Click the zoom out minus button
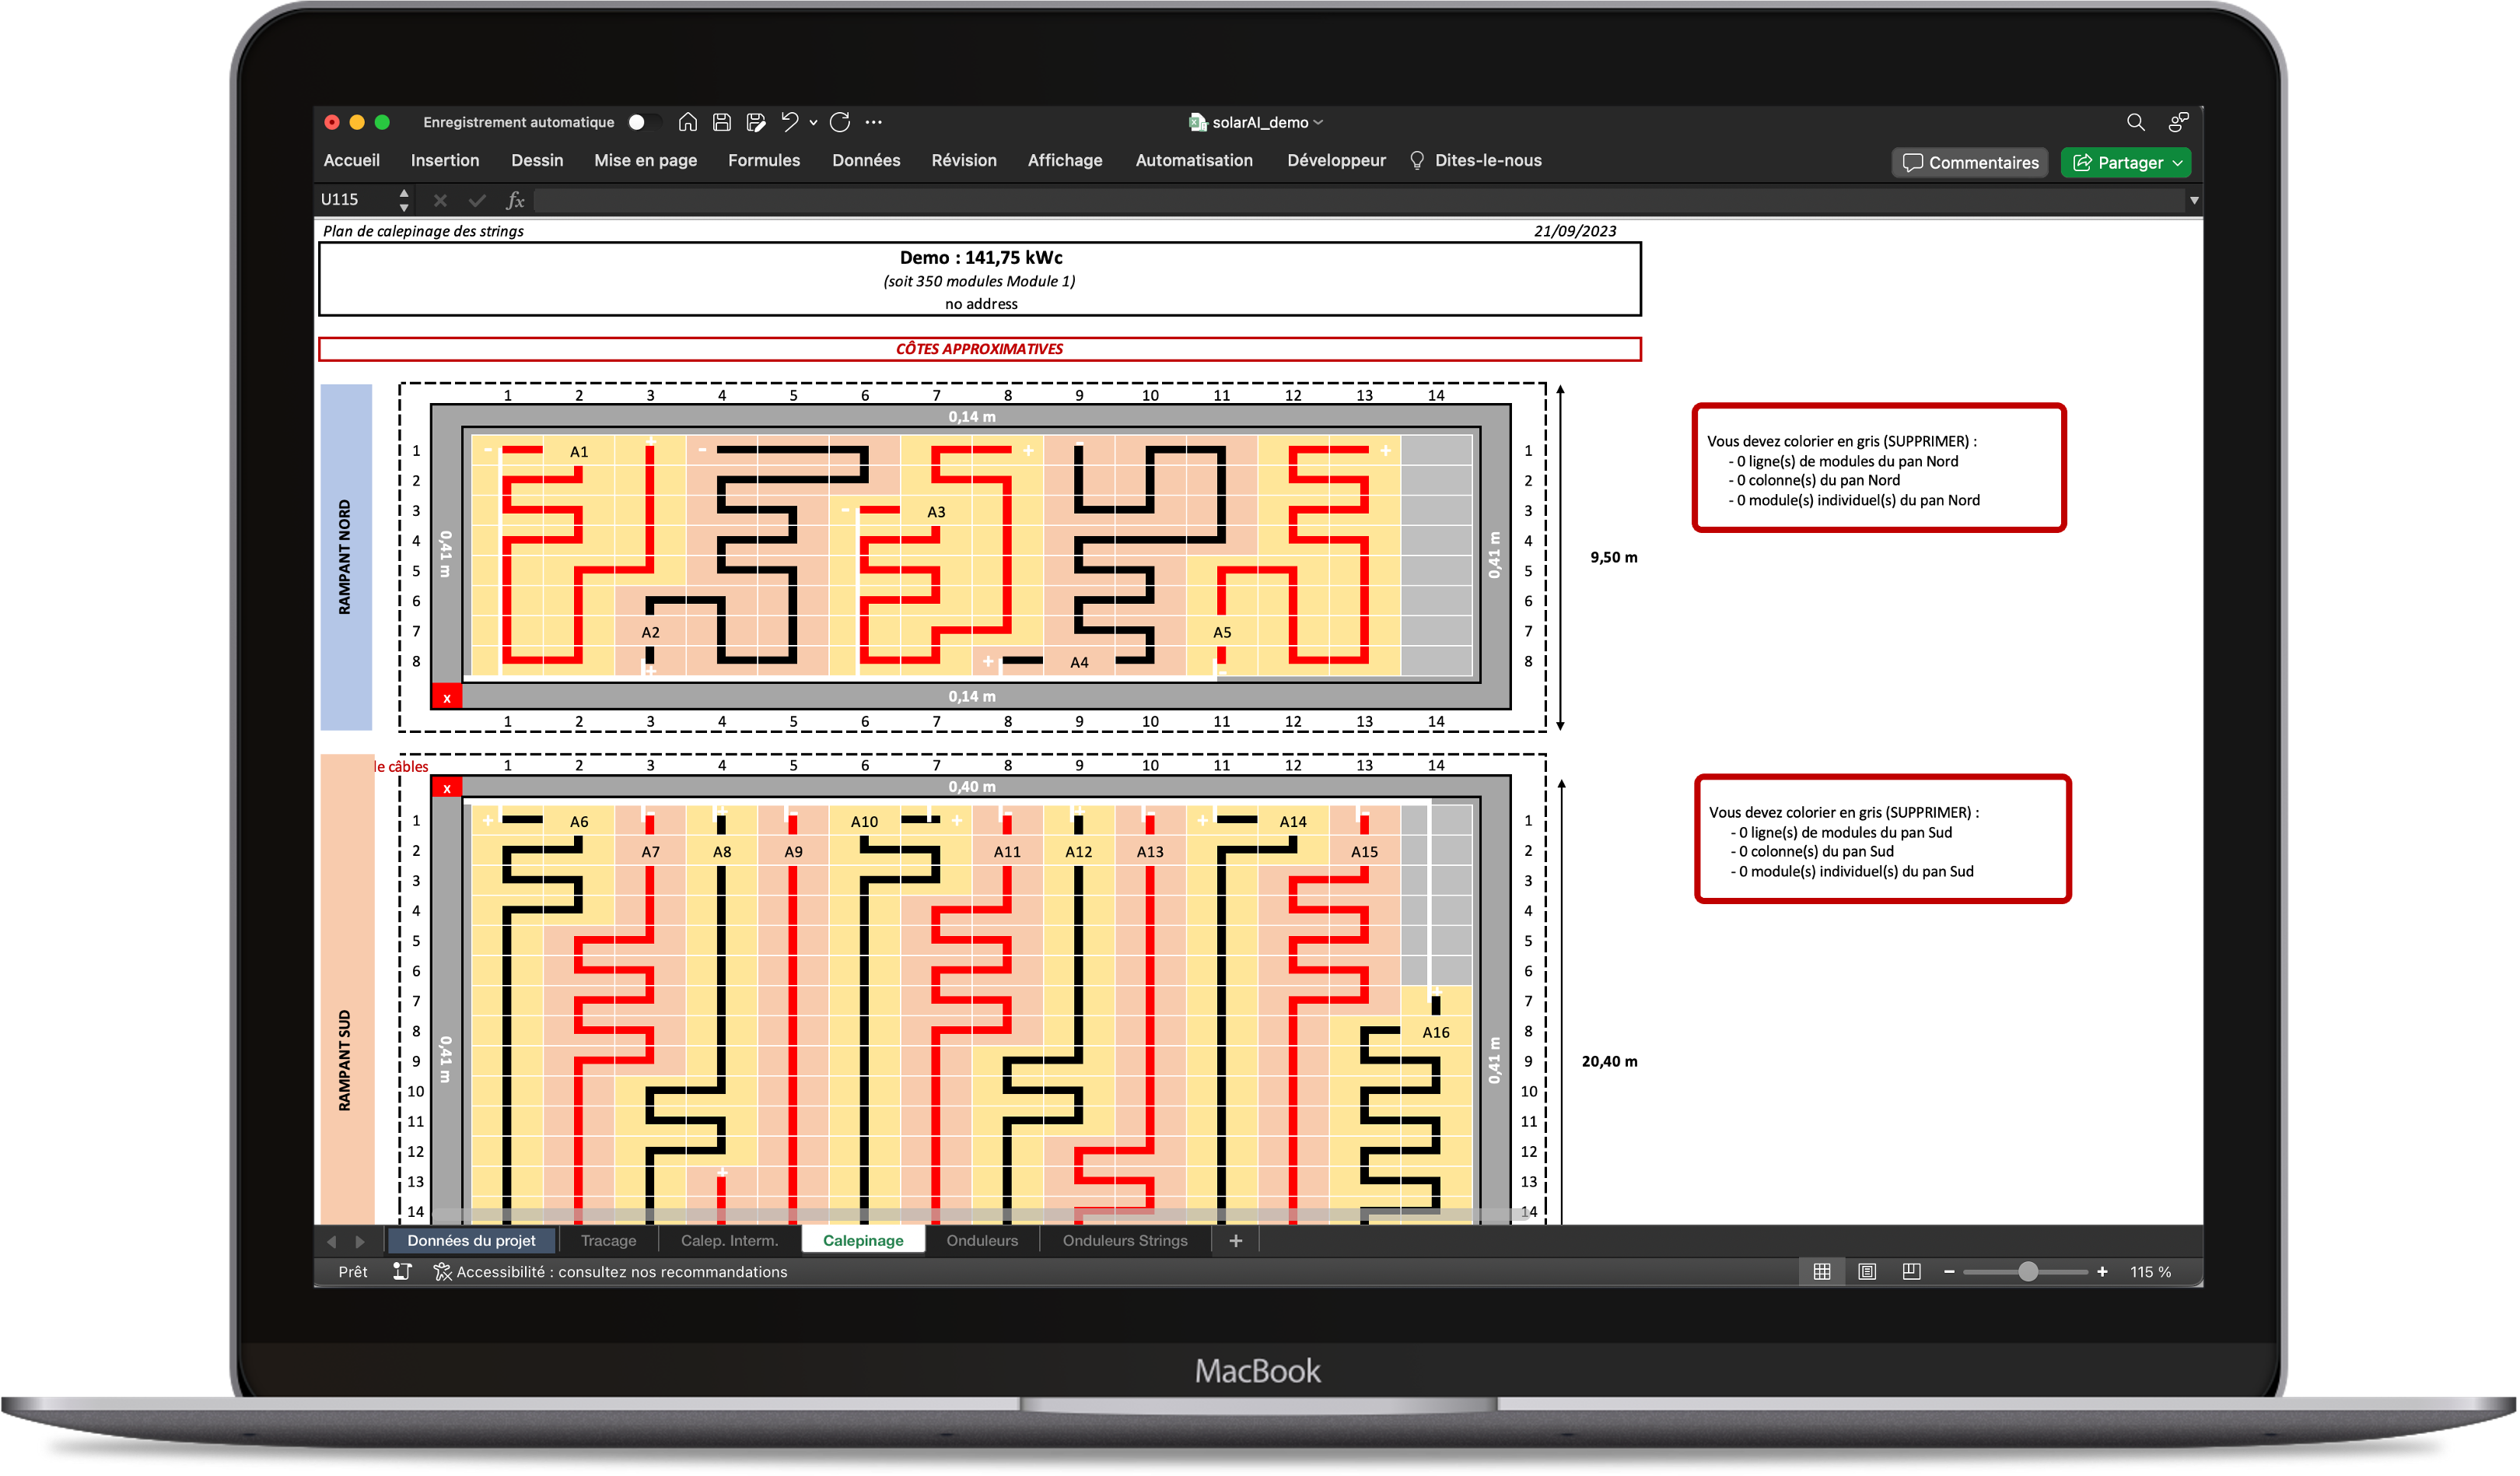The image size is (2520, 1476). (x=1949, y=1272)
